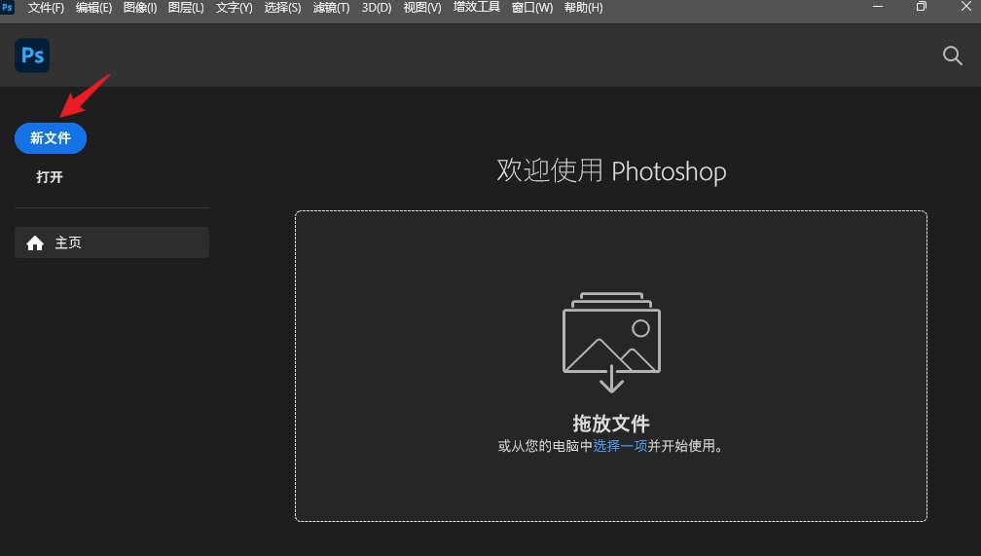The width and height of the screenshot is (981, 556).
Task: Click the 选择一项 link
Action: point(620,446)
